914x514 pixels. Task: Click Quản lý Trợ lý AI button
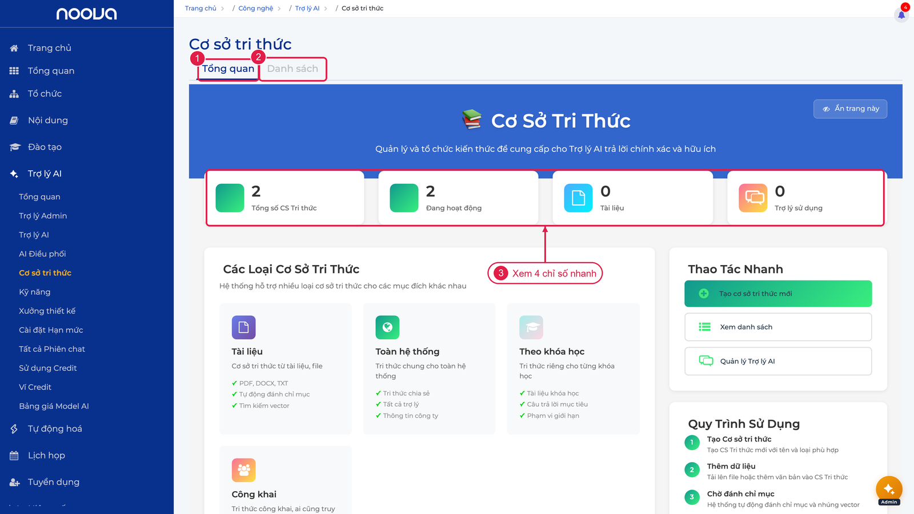[778, 361]
